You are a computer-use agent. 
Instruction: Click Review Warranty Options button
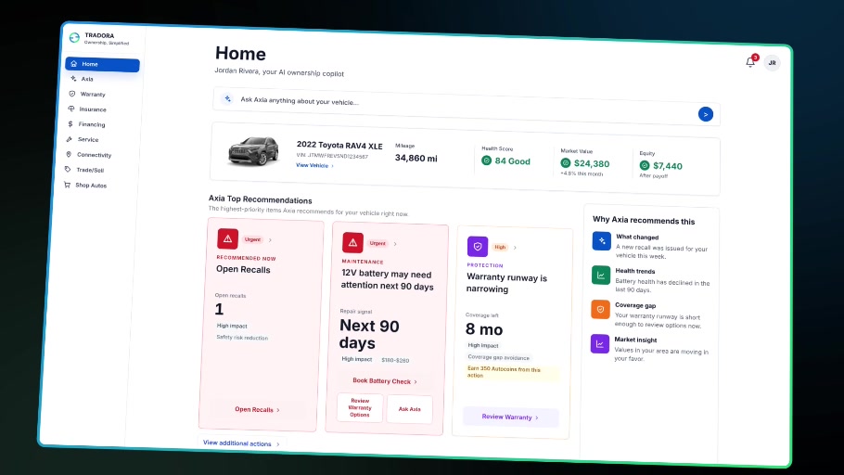point(360,407)
